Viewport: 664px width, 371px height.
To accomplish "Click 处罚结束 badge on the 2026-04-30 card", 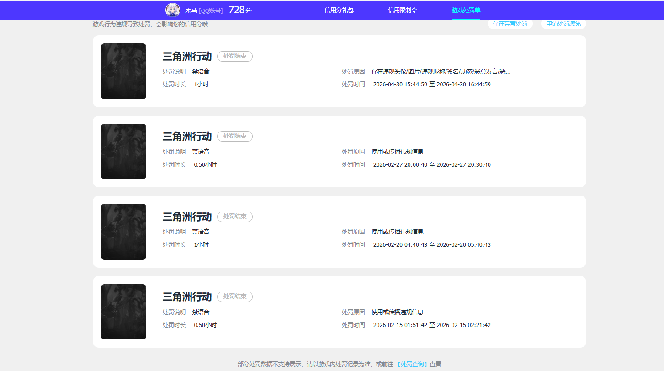I will coord(235,56).
